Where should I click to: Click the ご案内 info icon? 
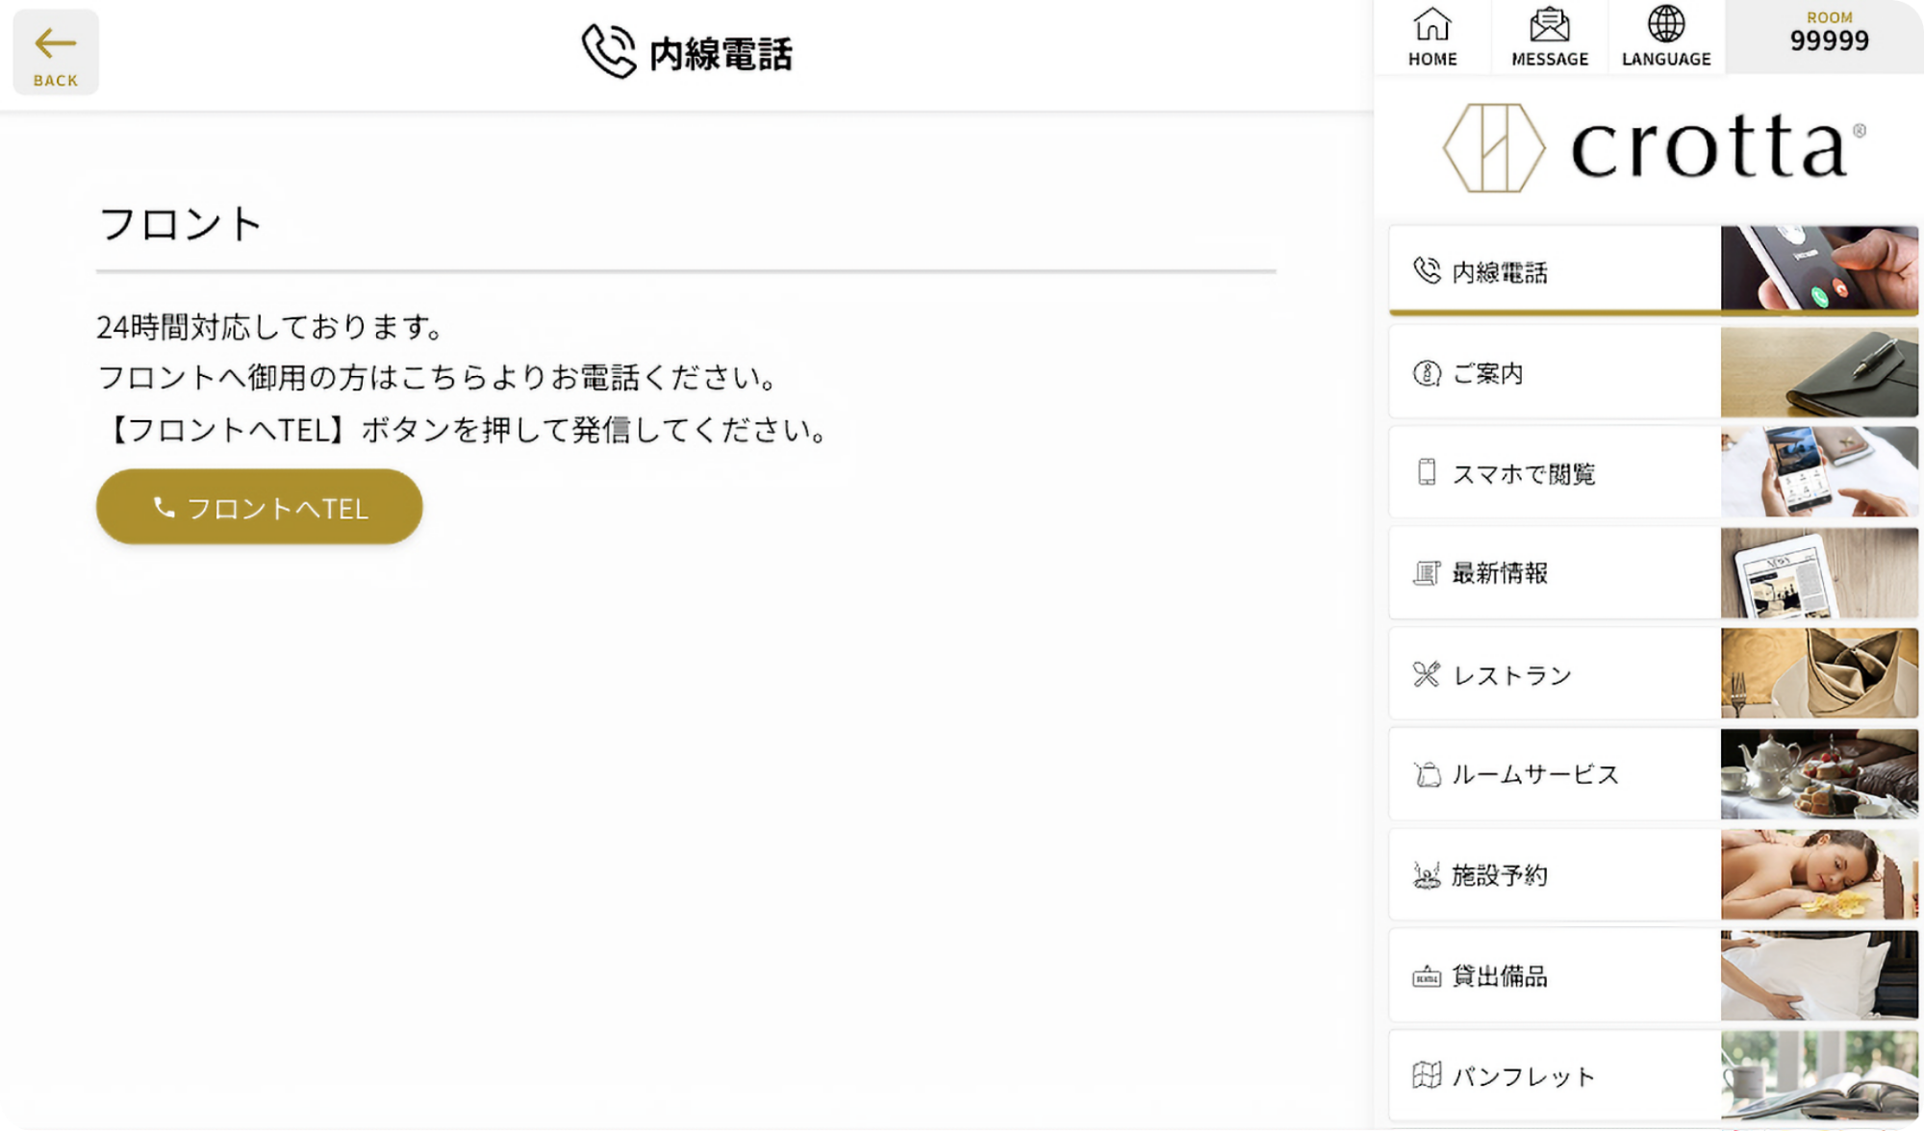click(x=1426, y=373)
